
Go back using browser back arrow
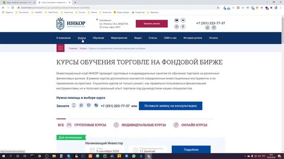click(x=3, y=8)
